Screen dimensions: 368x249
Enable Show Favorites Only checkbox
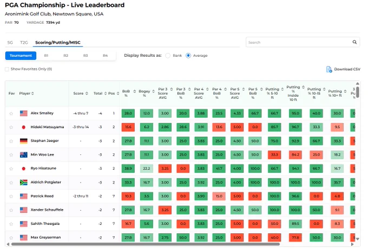(7, 69)
